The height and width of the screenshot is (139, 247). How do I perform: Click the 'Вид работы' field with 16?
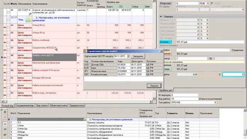tap(184, 99)
